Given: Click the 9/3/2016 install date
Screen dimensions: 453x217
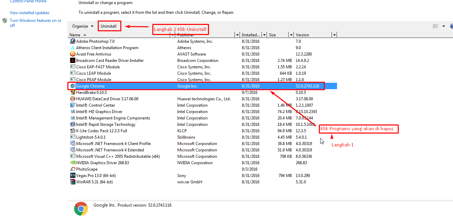Looking at the screenshot, I should (250, 169).
